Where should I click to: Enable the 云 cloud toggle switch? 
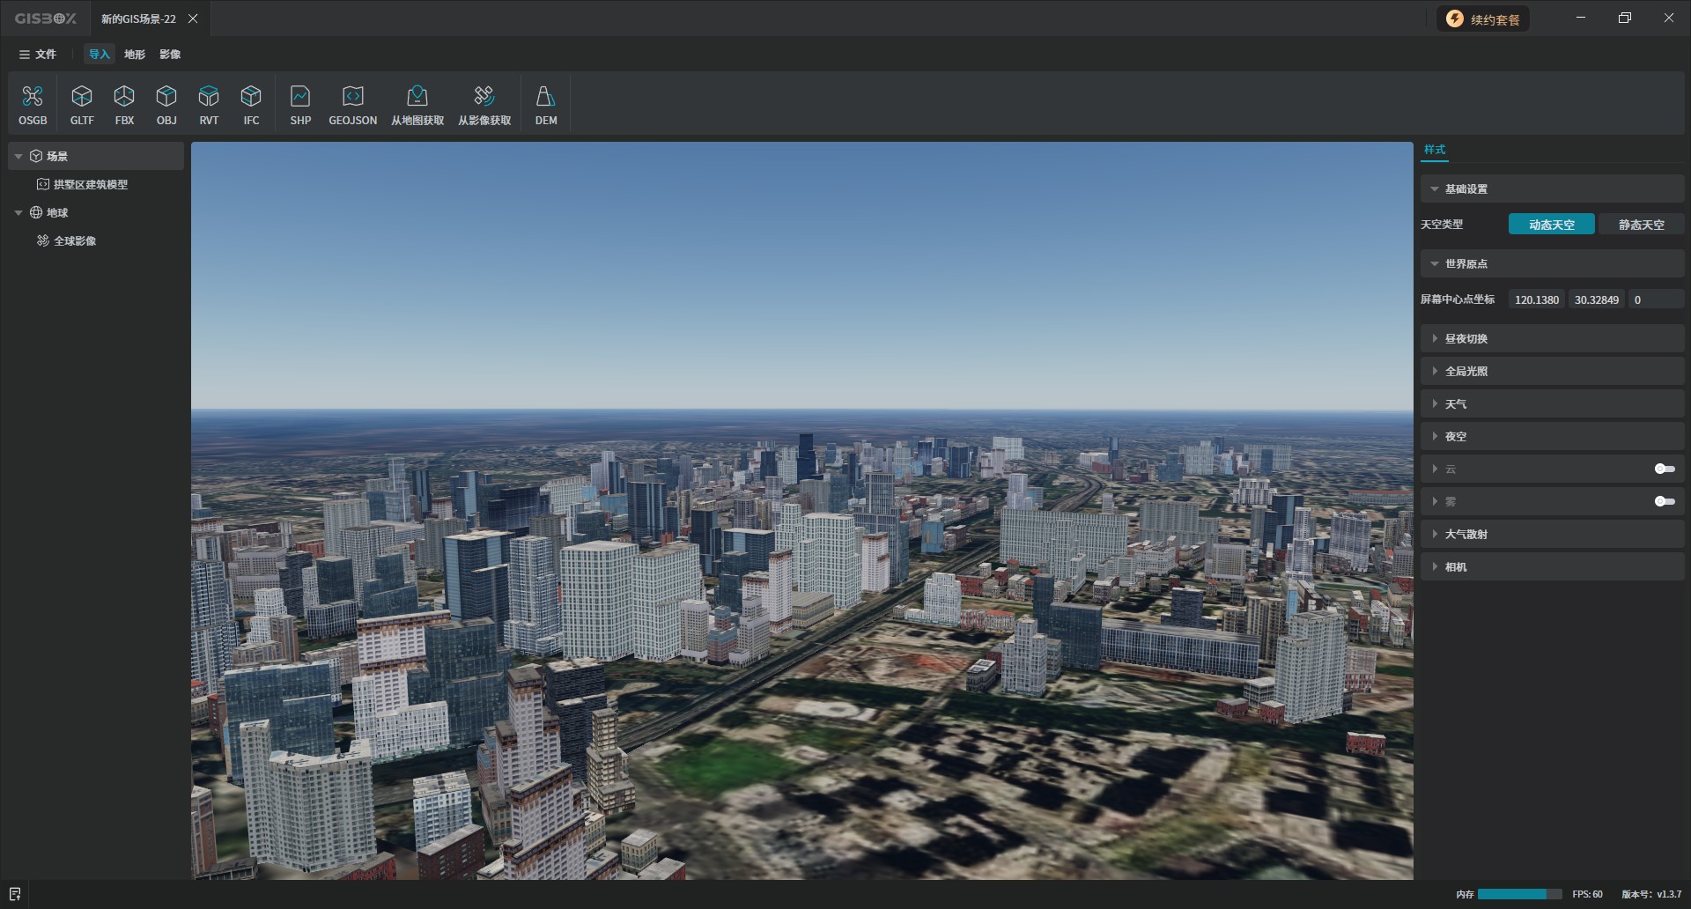pos(1664,469)
